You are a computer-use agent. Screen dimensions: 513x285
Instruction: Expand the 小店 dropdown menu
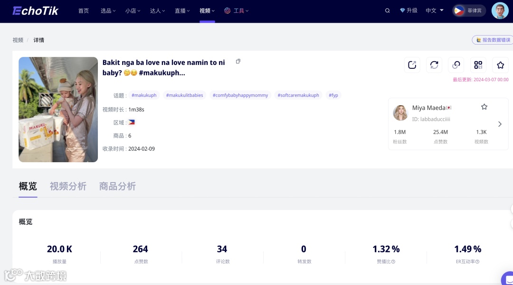[x=133, y=11]
